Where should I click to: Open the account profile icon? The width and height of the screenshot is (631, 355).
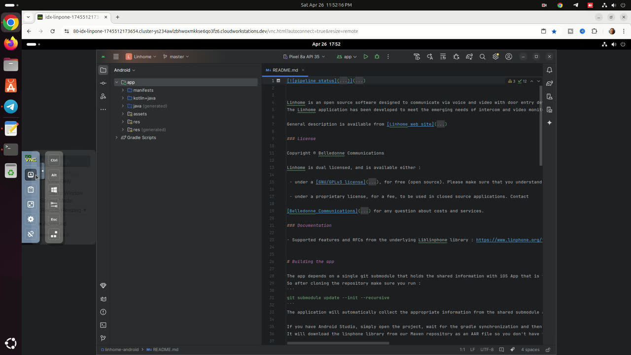(x=509, y=57)
